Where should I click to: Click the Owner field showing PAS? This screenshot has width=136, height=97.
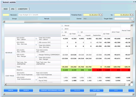click(93, 19)
